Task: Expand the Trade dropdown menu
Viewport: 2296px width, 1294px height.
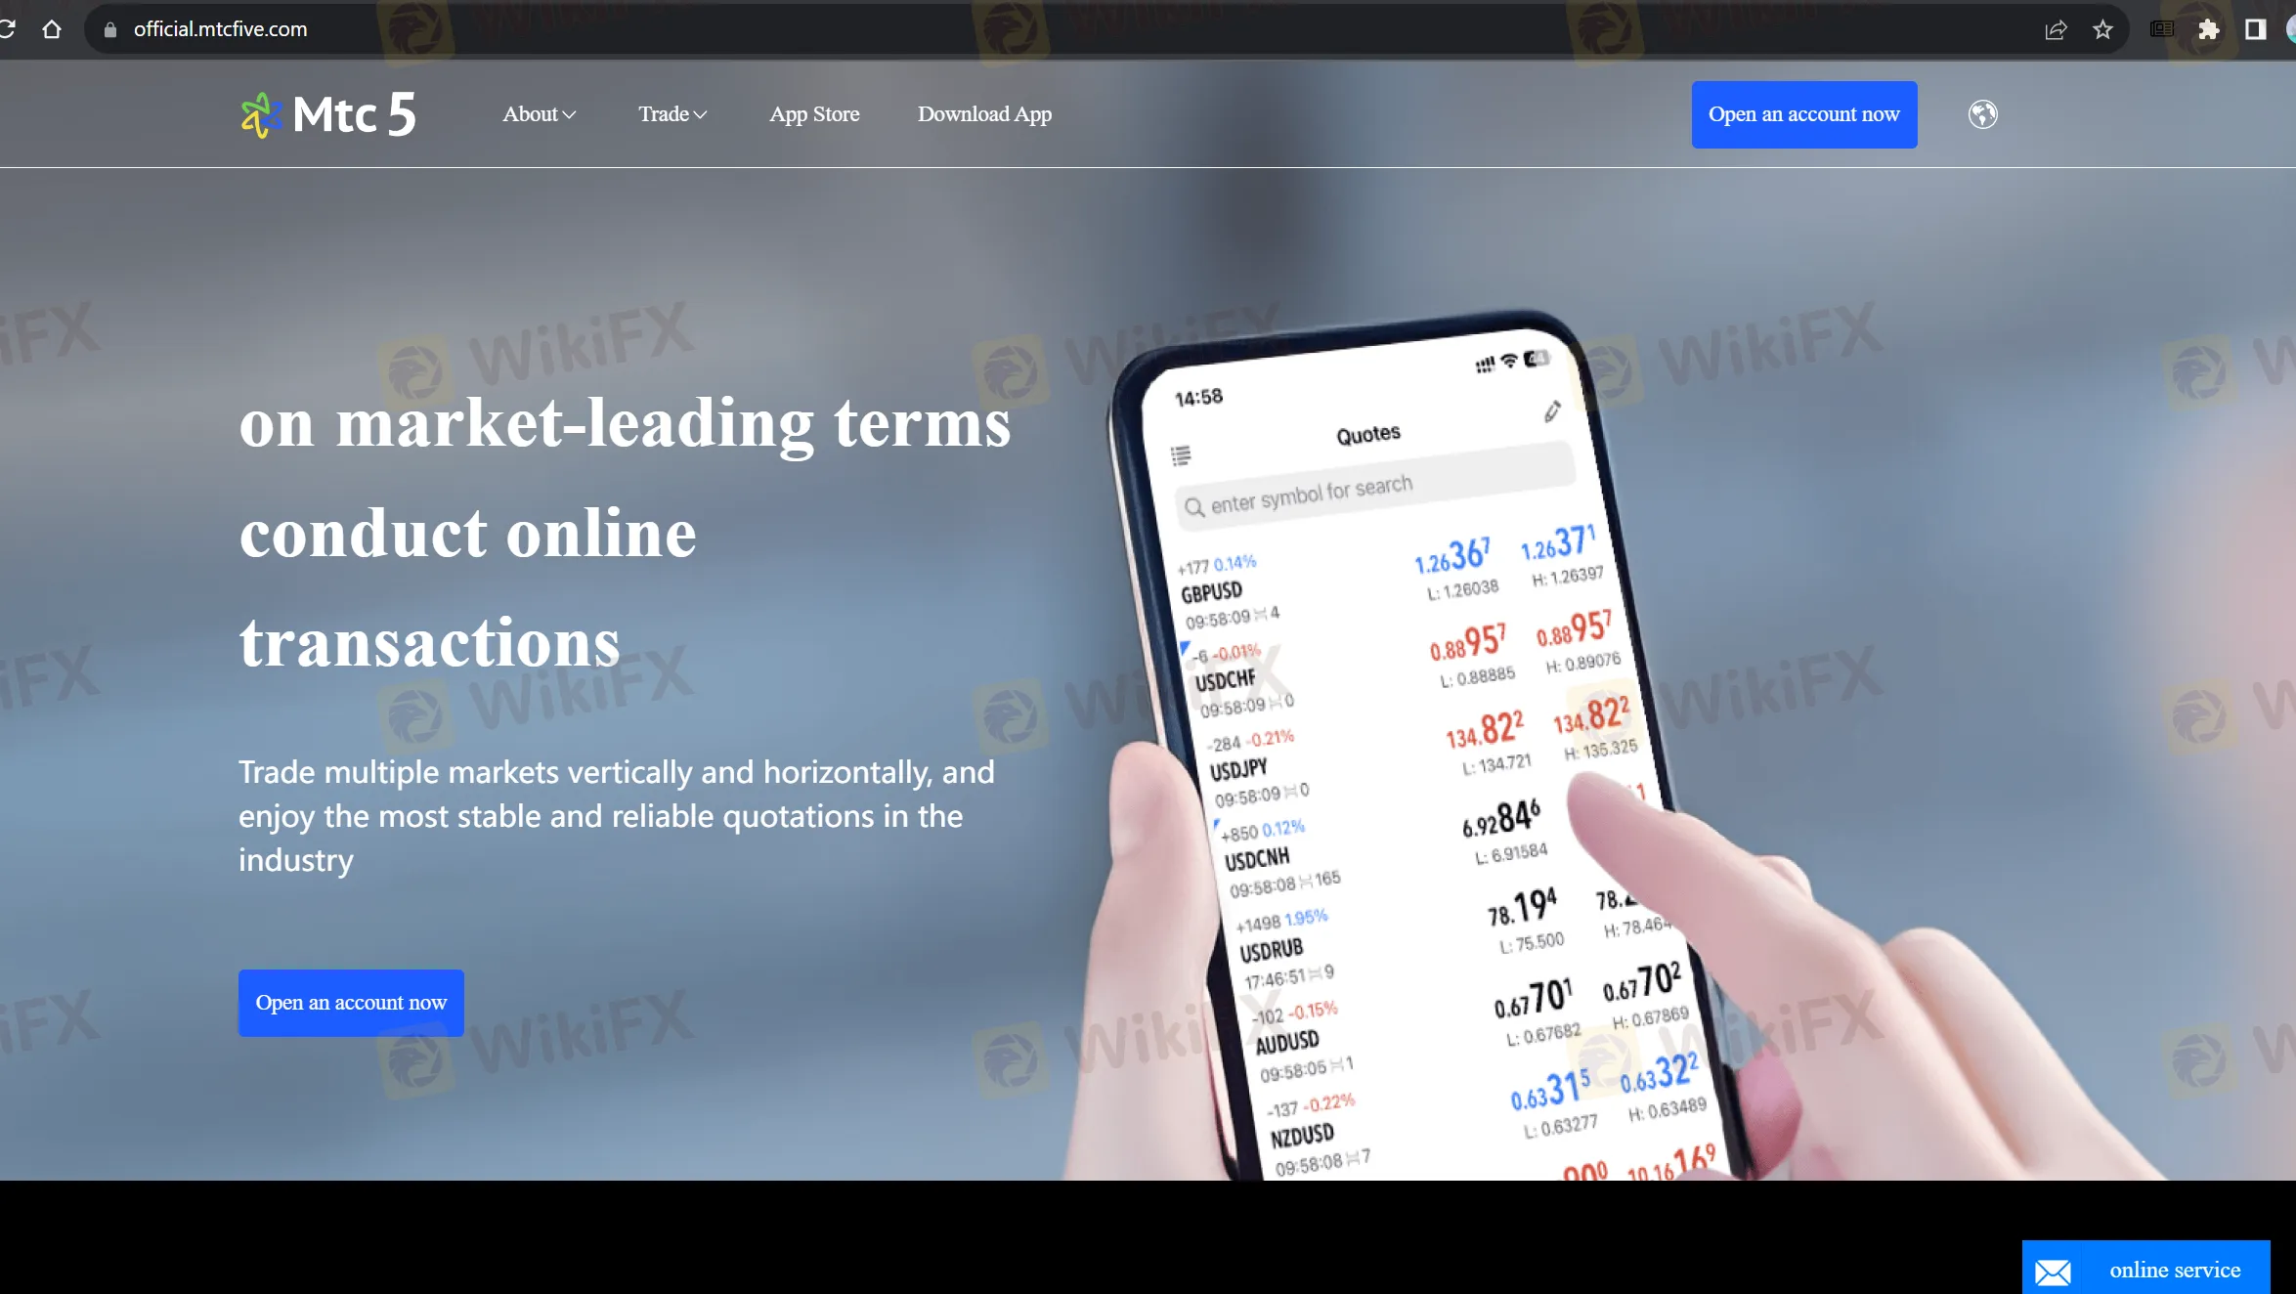Action: 671,113
